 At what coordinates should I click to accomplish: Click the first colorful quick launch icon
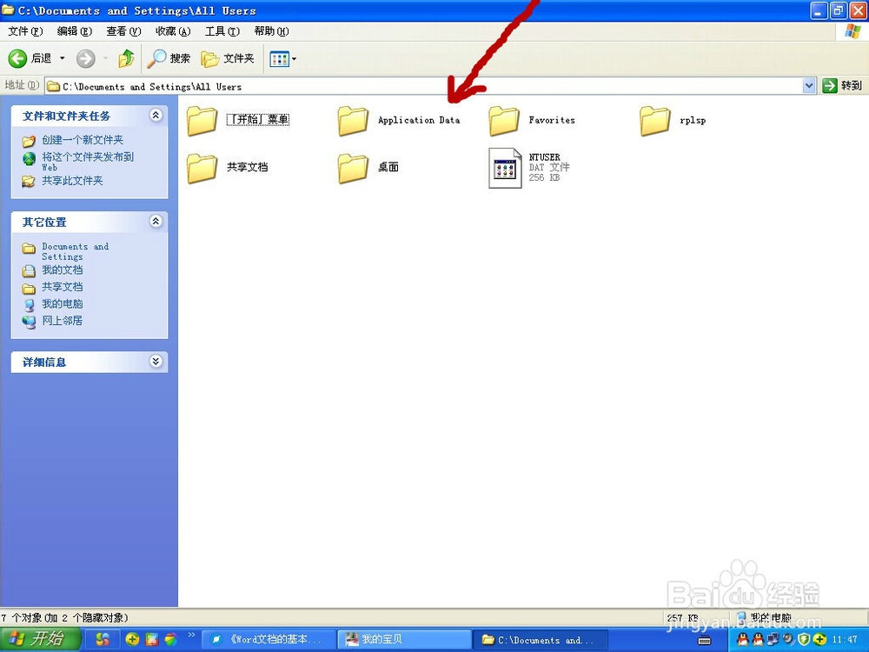[103, 640]
